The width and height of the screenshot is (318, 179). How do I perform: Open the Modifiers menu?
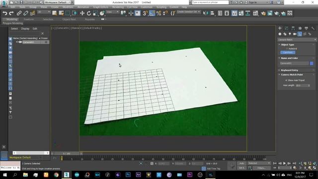(68, 7)
